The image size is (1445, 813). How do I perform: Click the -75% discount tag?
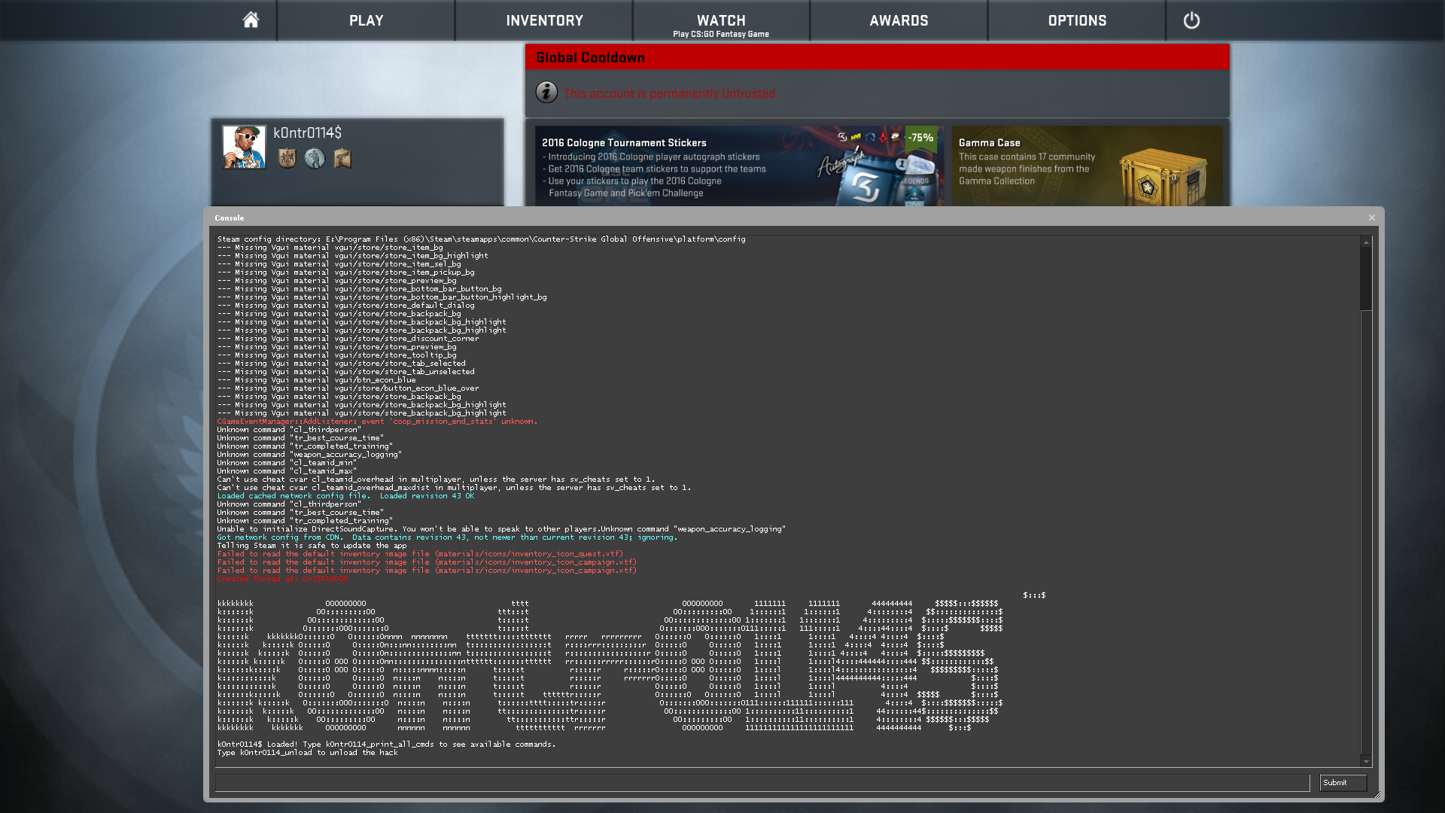(920, 138)
